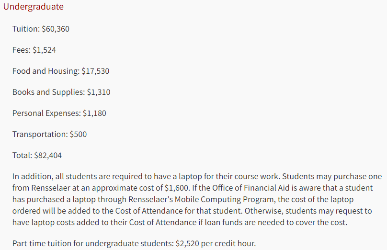Click the Undergraduate heading
Viewport: 387px width, 250px height.
point(34,7)
